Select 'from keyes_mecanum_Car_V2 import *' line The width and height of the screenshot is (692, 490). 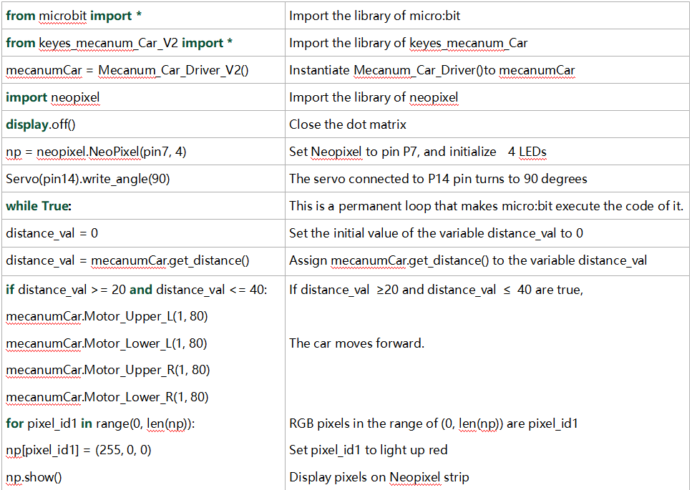(x=120, y=43)
